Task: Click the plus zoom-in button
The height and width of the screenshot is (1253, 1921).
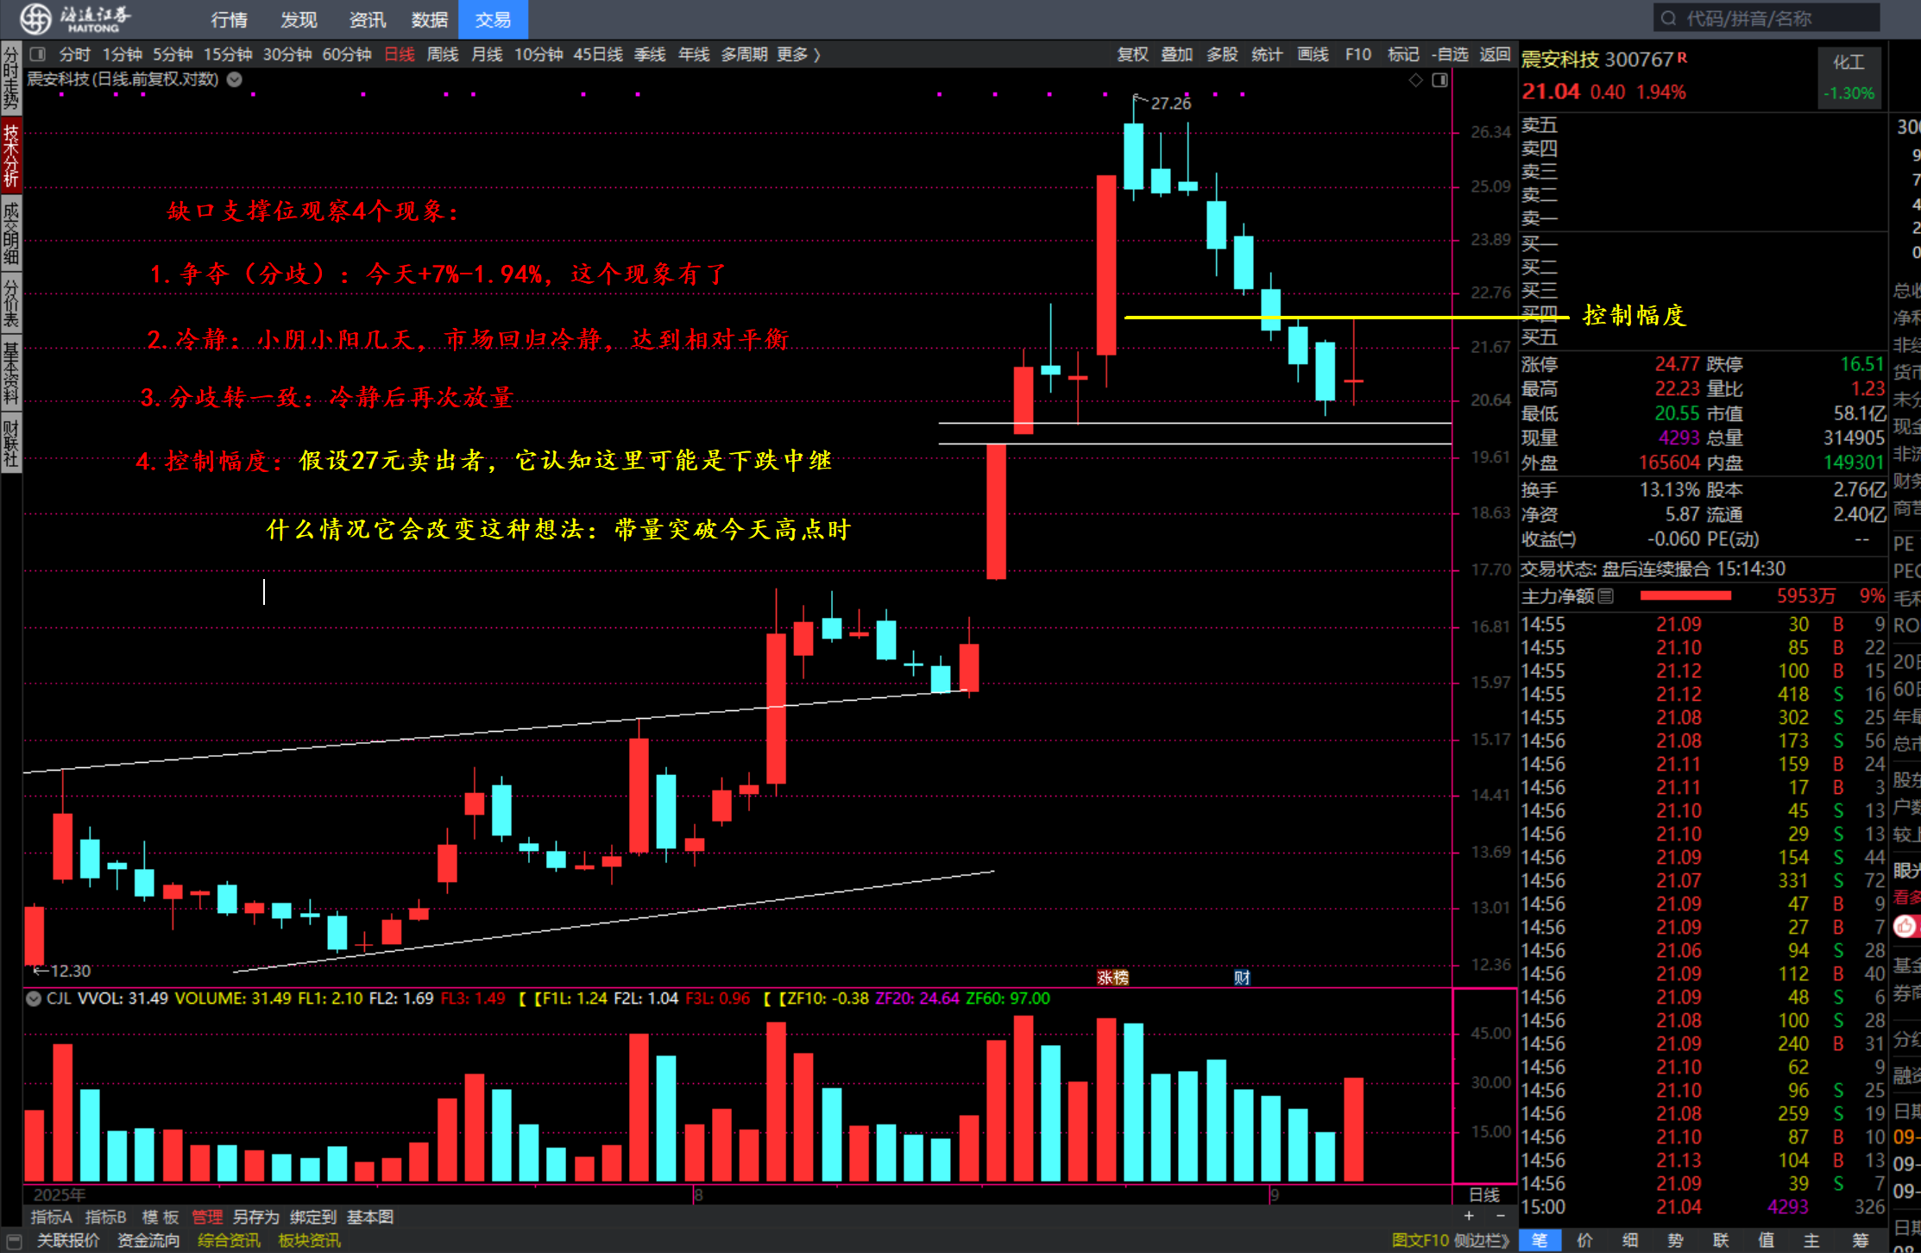Action: [x=1469, y=1216]
